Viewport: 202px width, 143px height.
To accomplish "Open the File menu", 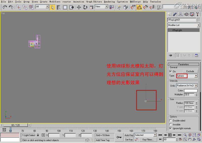I will tap(4, 2).
